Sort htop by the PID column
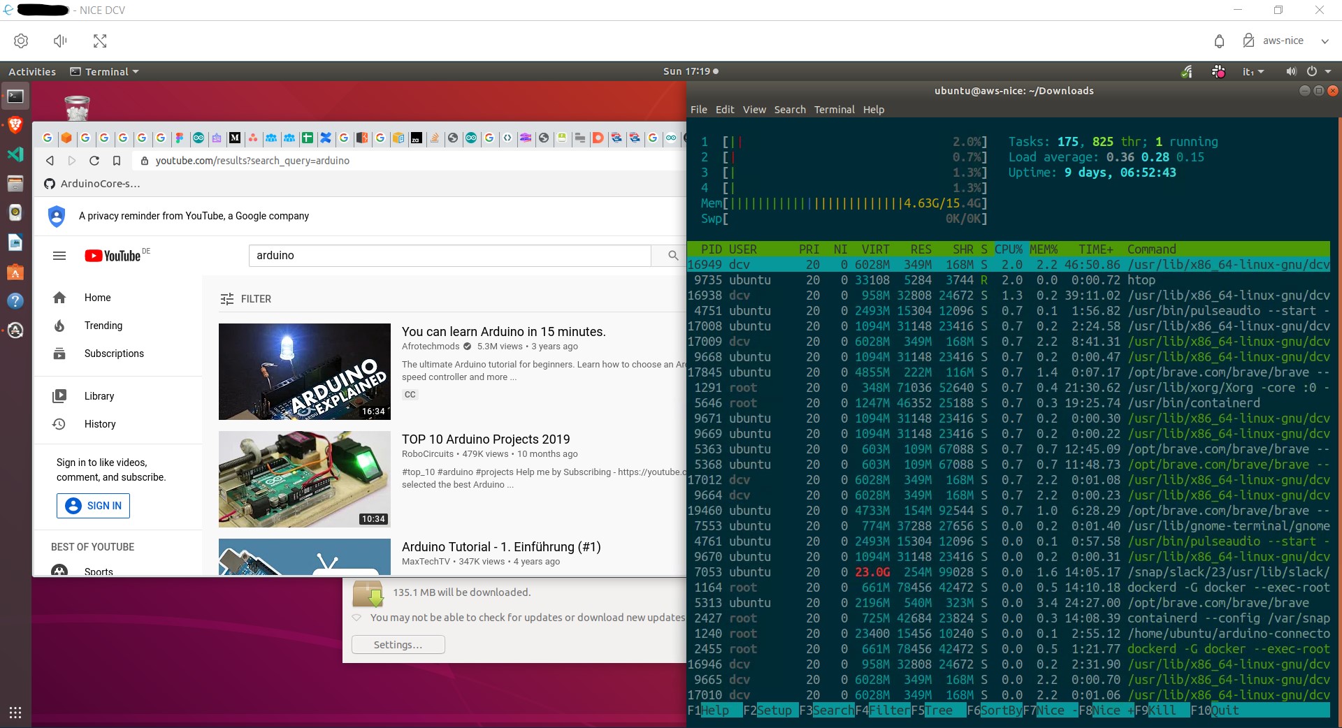Screen dimensions: 1342x728 [x=712, y=249]
